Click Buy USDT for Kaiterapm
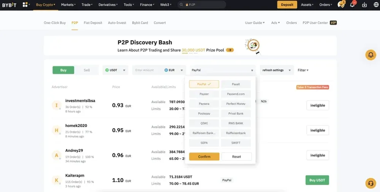The image size is (380, 192). [x=317, y=180]
